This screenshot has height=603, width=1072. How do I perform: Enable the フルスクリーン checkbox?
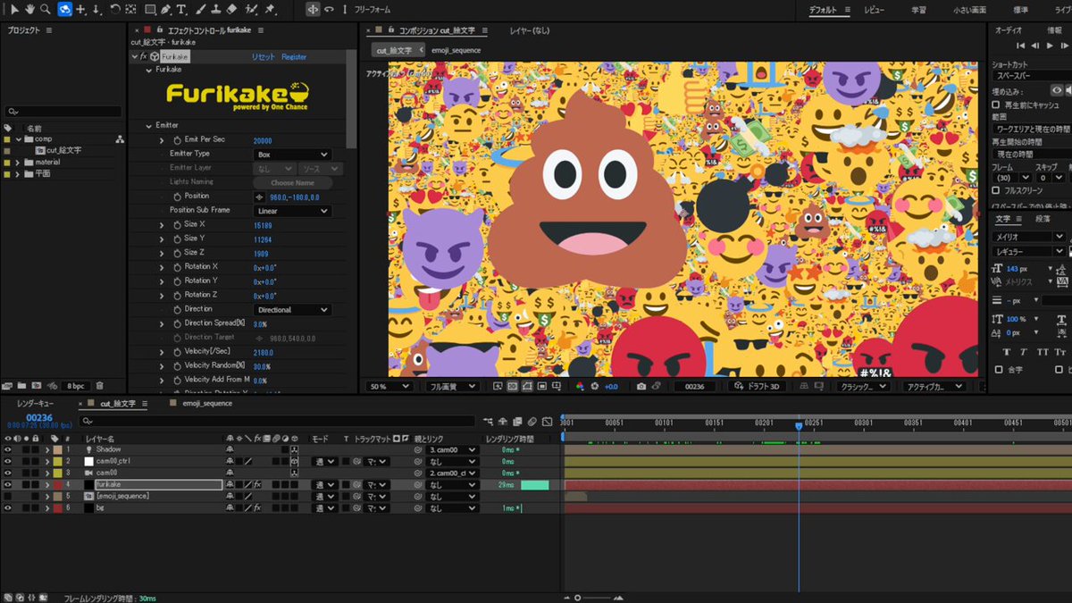tap(997, 190)
